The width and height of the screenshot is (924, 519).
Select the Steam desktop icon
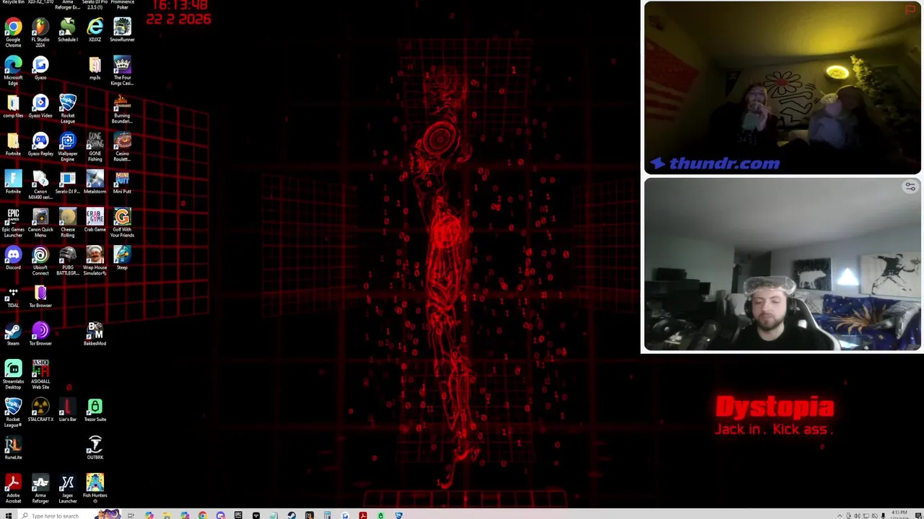(13, 334)
